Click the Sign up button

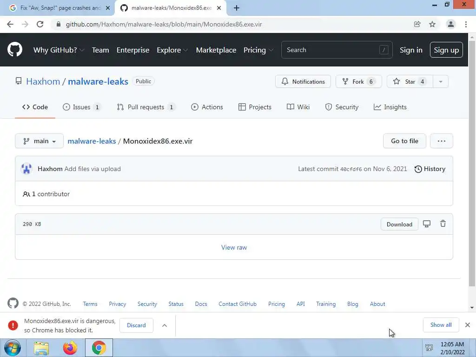(446, 50)
